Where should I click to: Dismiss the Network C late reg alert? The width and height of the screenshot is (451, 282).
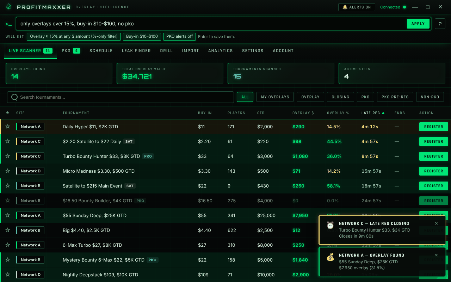(x=436, y=223)
